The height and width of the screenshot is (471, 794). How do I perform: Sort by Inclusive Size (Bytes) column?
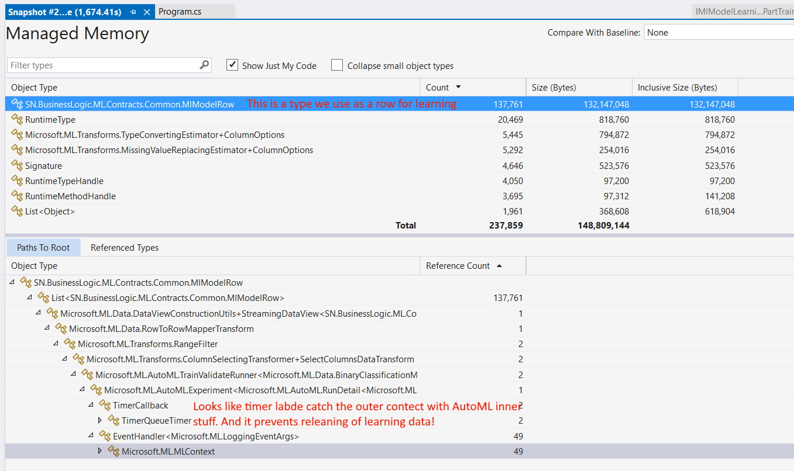685,88
